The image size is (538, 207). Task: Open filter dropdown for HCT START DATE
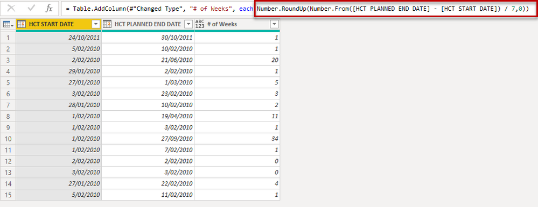(x=96, y=24)
